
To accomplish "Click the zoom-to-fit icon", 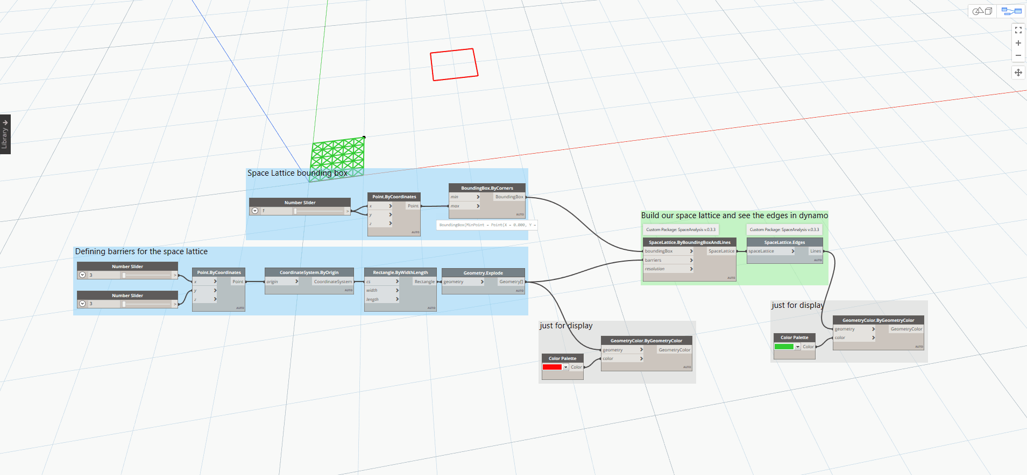I will pyautogui.click(x=1018, y=31).
